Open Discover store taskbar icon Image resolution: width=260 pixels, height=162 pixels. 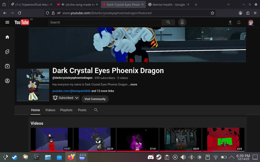coord(59,157)
